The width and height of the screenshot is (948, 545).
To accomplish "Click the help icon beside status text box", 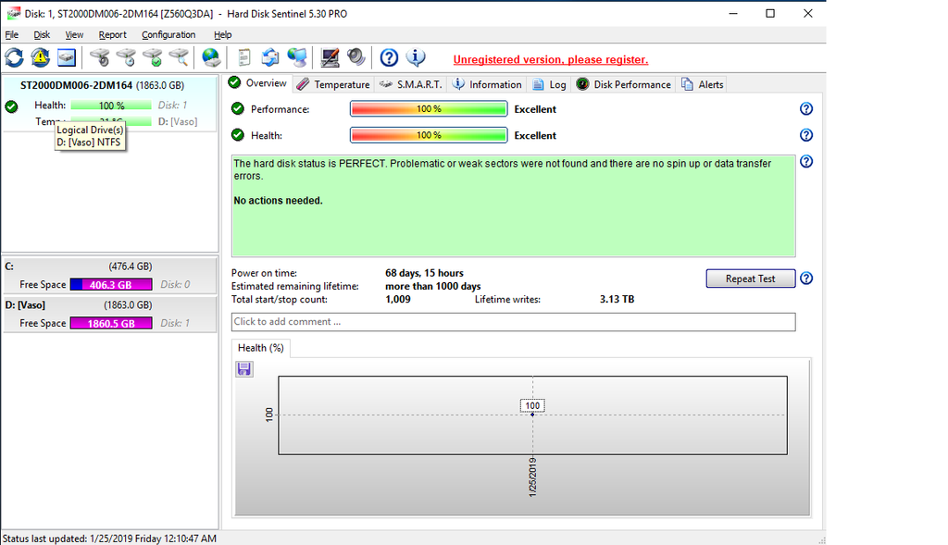I will tap(806, 161).
